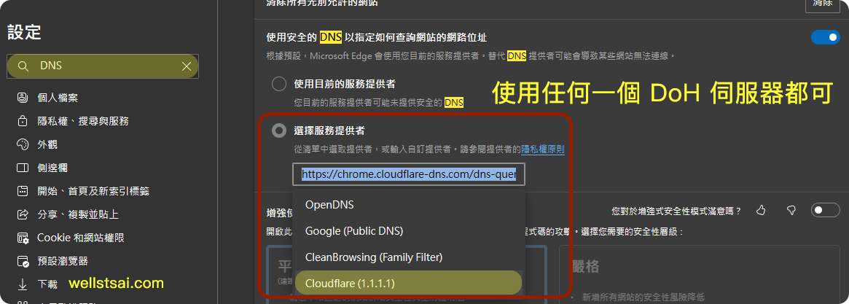Screen dimensions: 849x304
Task: Open the 隱私權、搜尋與服務 lock icon
Action: pos(23,122)
